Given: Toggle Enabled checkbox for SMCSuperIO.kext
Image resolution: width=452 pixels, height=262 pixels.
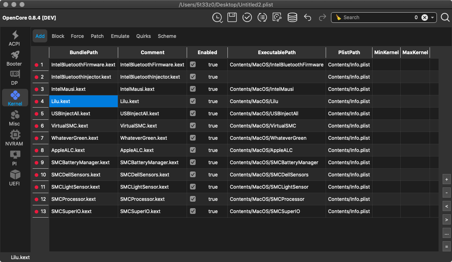Looking at the screenshot, I should click(x=193, y=211).
